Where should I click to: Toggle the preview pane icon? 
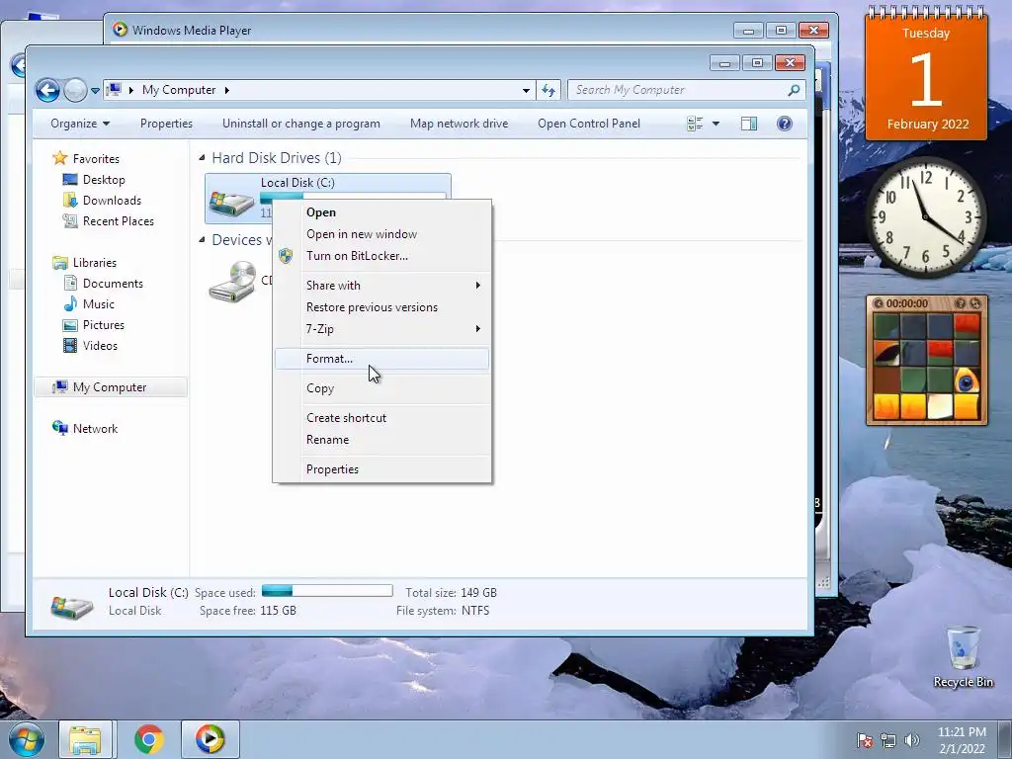[x=749, y=124]
